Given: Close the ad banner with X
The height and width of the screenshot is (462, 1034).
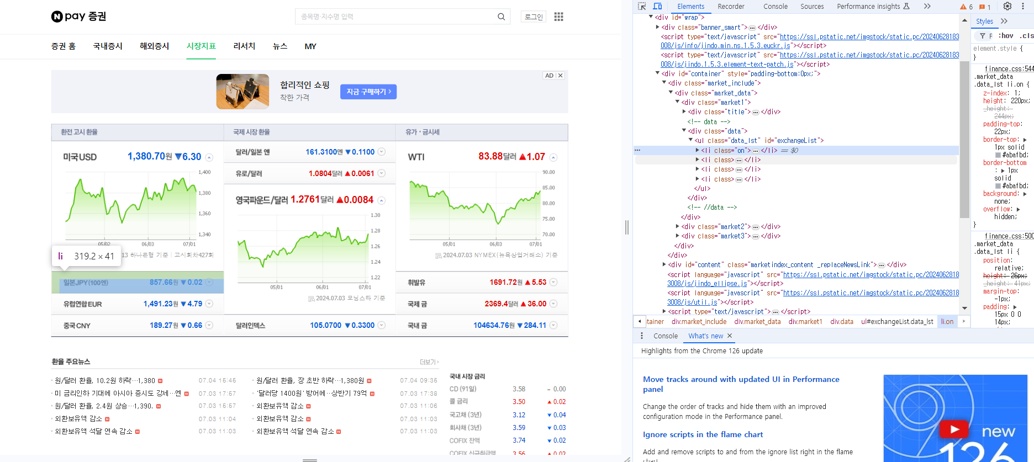Looking at the screenshot, I should 560,76.
